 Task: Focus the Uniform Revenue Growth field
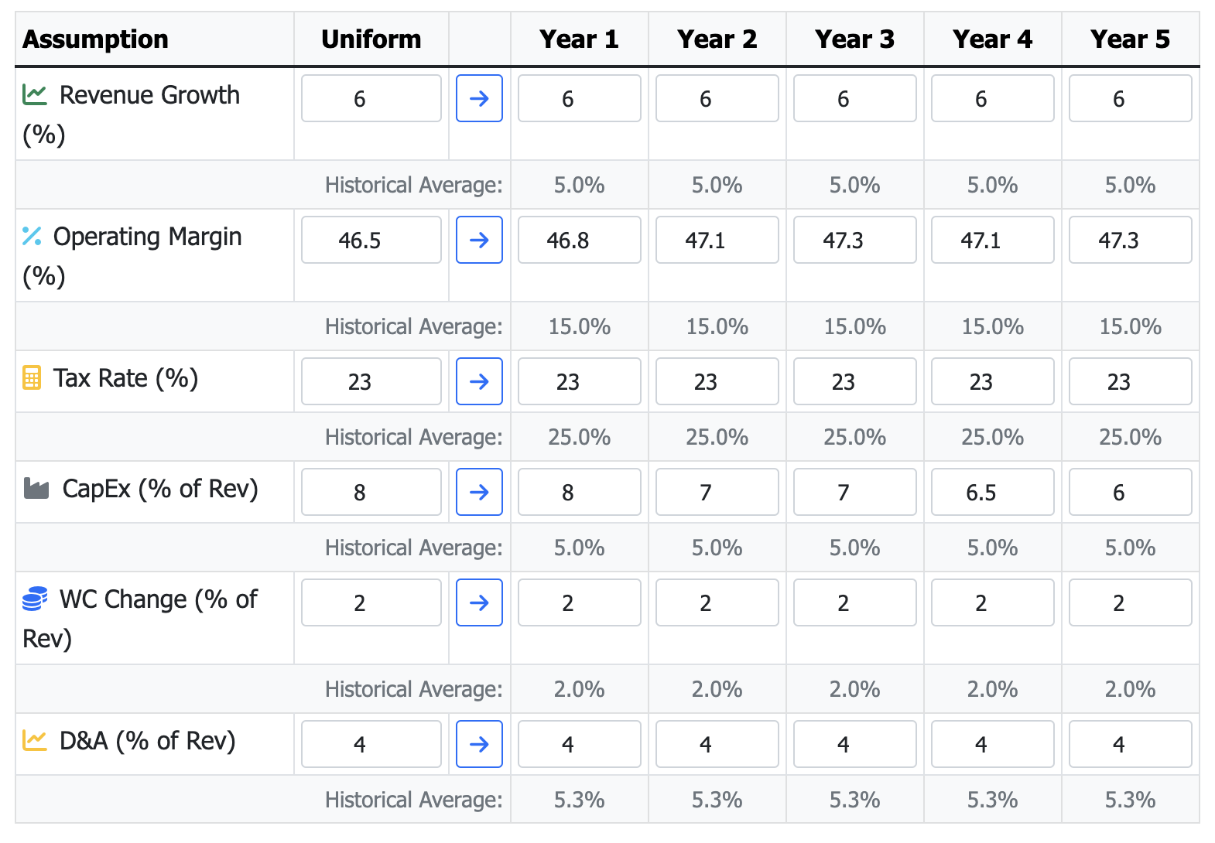pyautogui.click(x=371, y=98)
